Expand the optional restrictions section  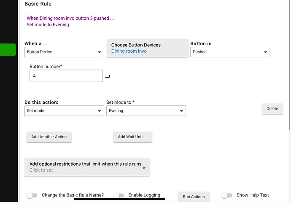87,167
